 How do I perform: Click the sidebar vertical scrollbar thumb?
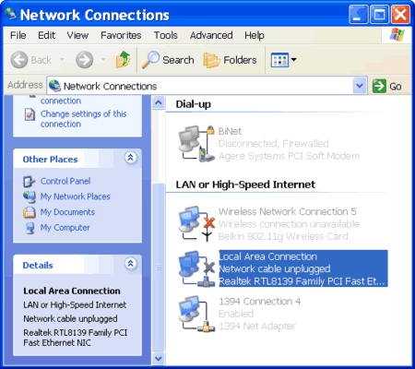(159, 267)
